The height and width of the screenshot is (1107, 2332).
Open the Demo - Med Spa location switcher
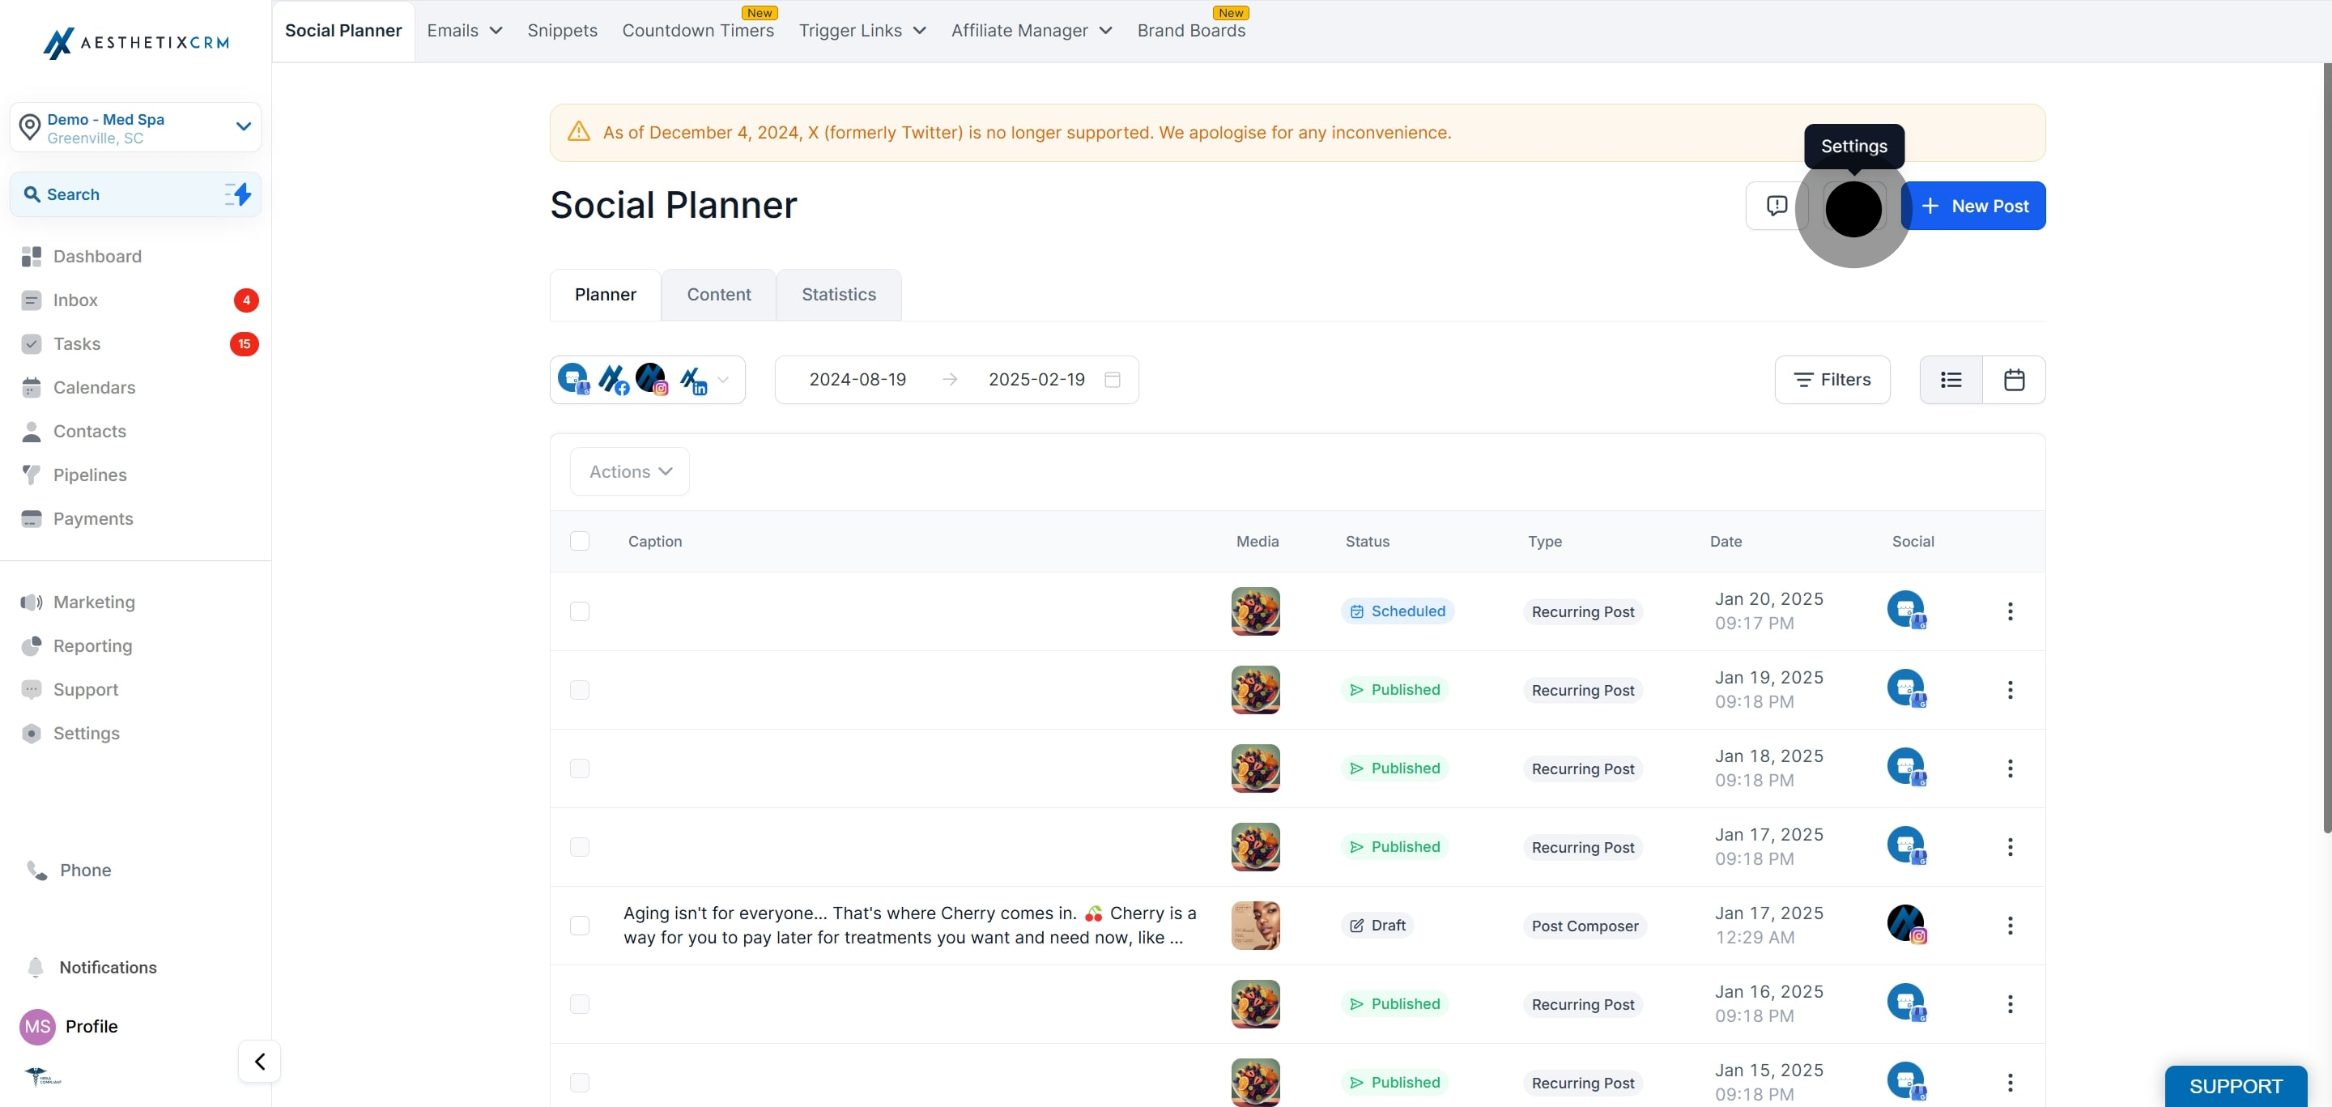click(x=136, y=128)
